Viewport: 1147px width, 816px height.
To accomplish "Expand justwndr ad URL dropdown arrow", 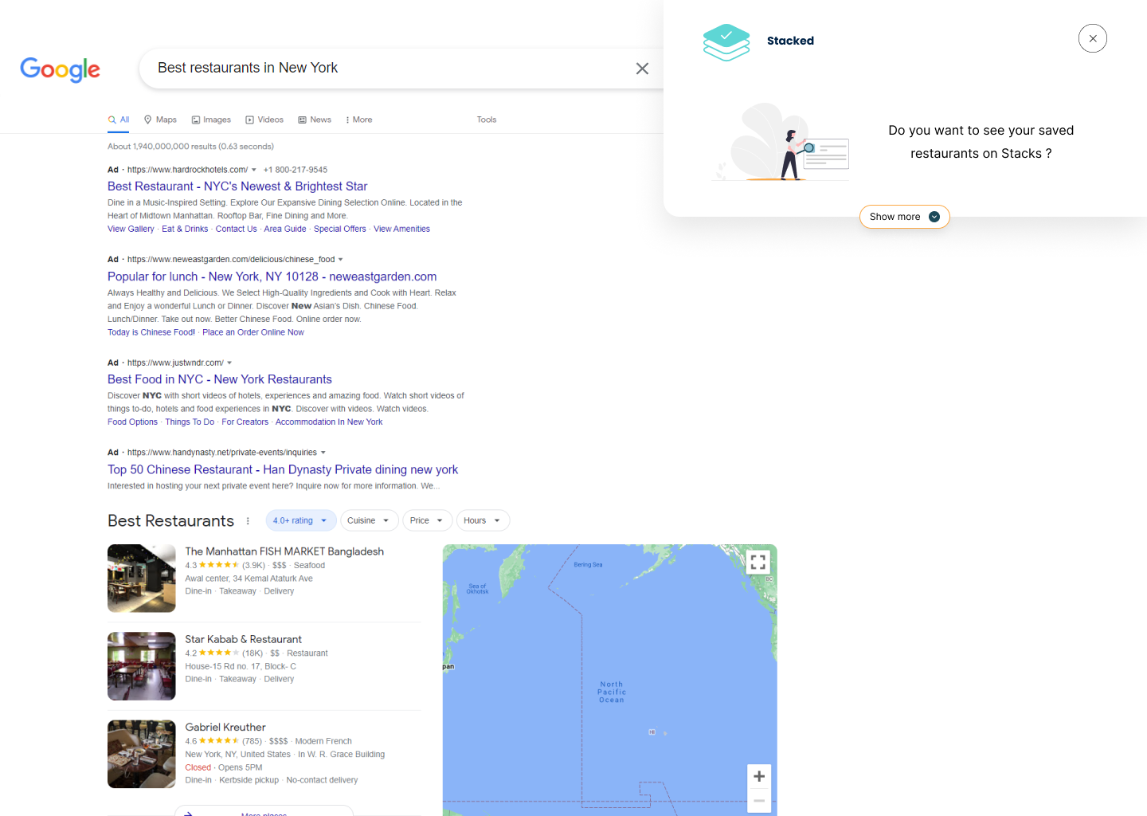I will [x=229, y=363].
